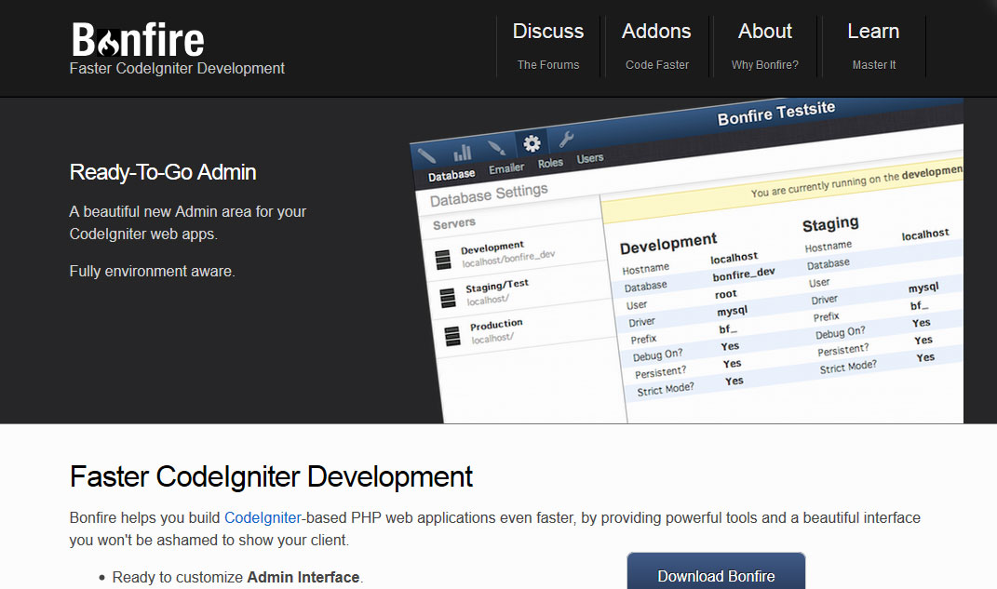Select the Database tab
The height and width of the screenshot is (589, 997).
pos(451,174)
